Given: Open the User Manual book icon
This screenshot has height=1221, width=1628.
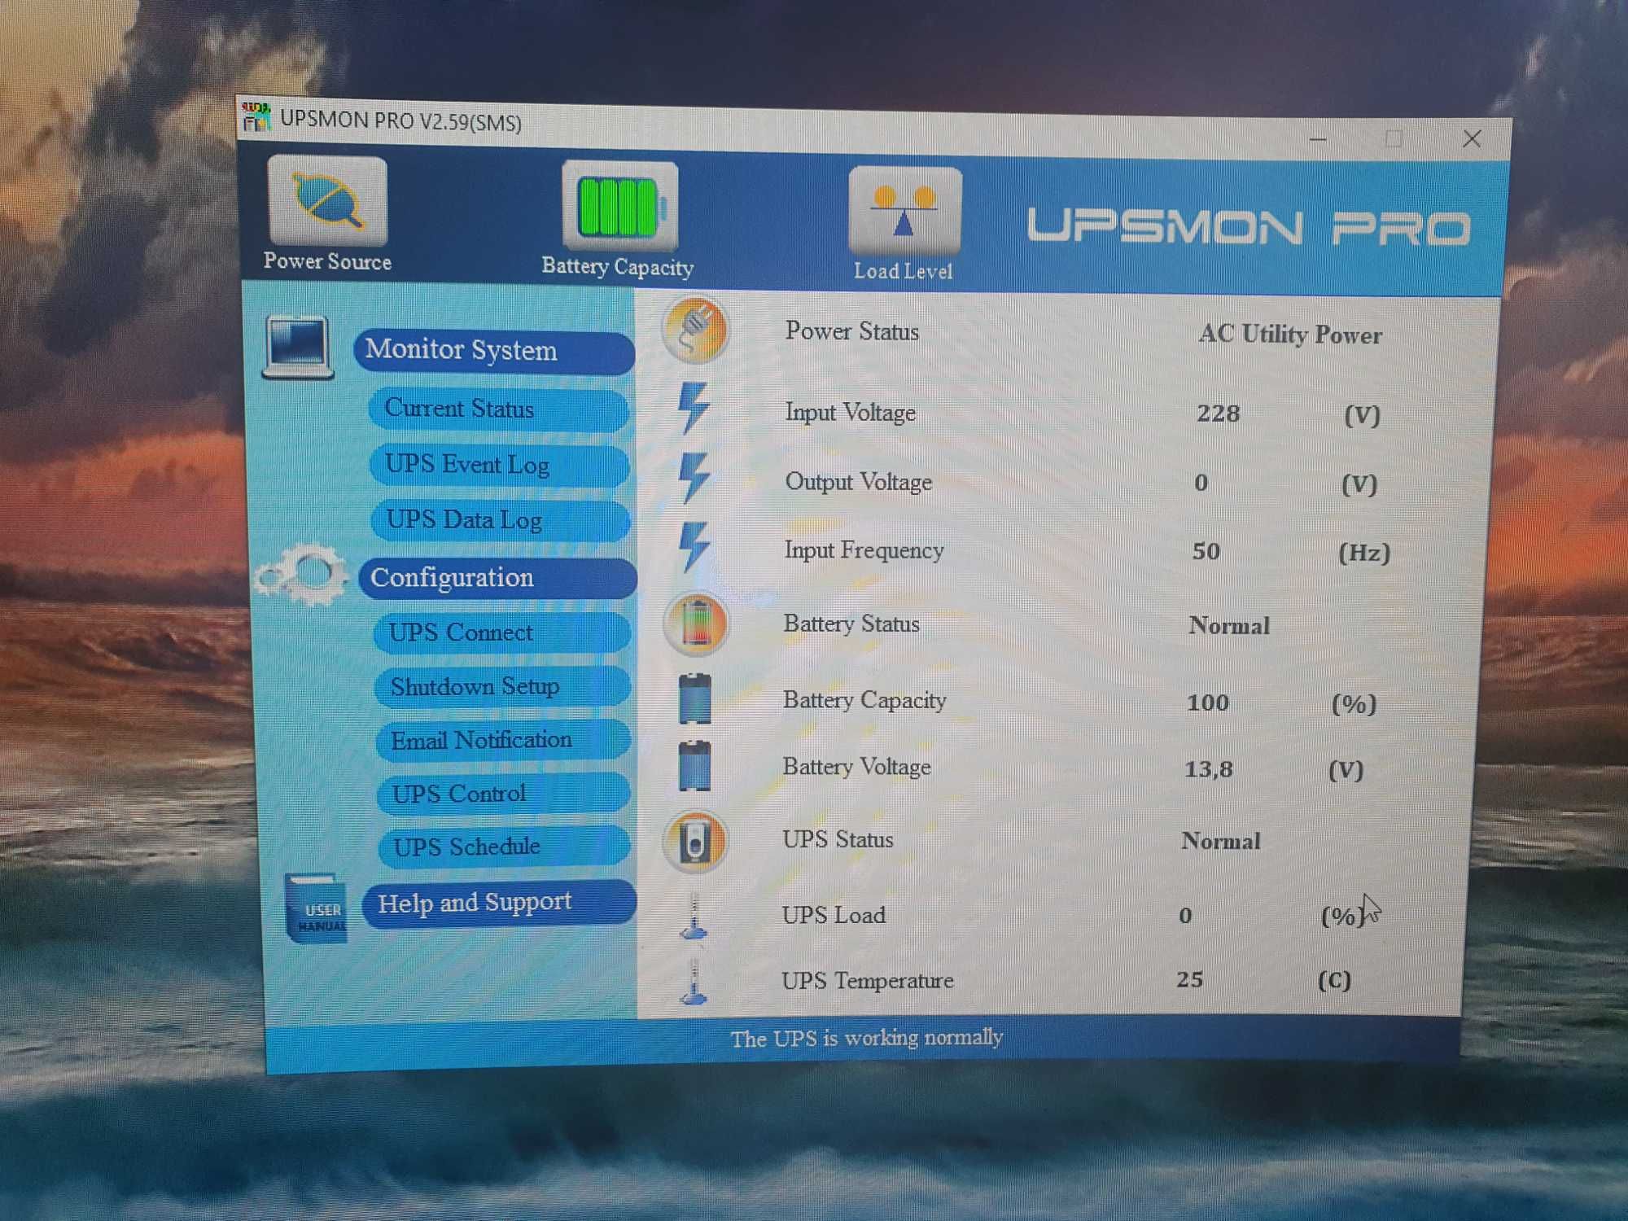Looking at the screenshot, I should (x=316, y=908).
